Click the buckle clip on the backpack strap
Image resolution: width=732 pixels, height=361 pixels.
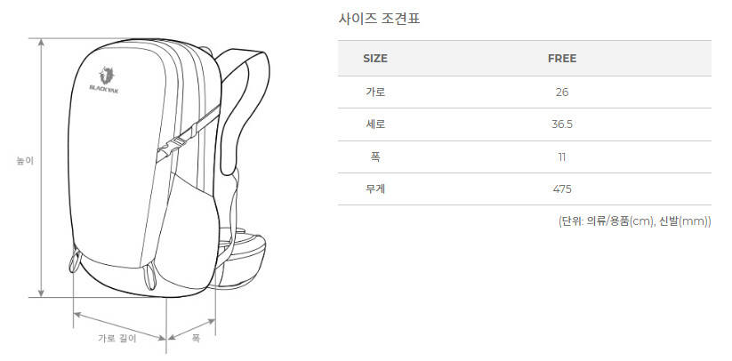point(173,144)
